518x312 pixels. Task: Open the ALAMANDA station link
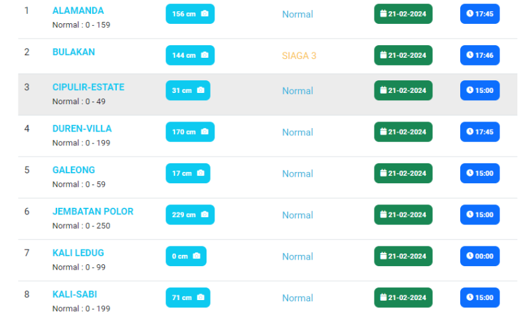[x=78, y=11]
